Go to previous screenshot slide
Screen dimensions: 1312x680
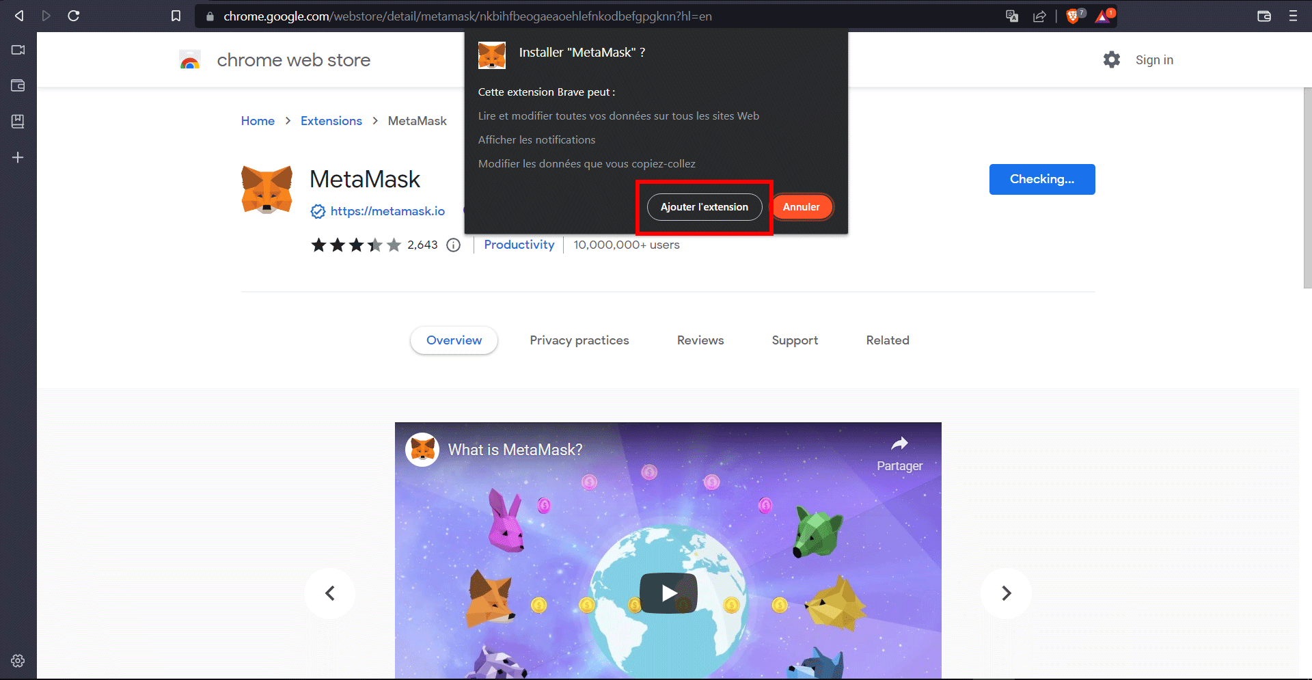(x=330, y=593)
